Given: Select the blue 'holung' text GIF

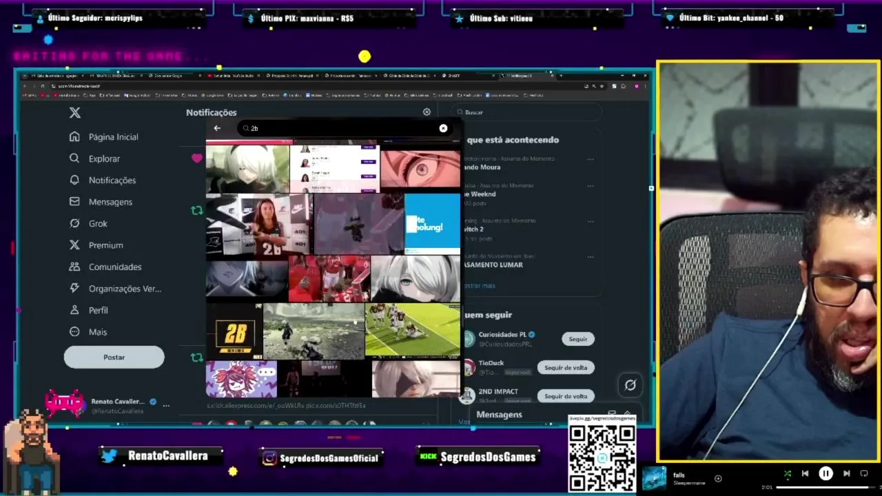Looking at the screenshot, I should [432, 224].
